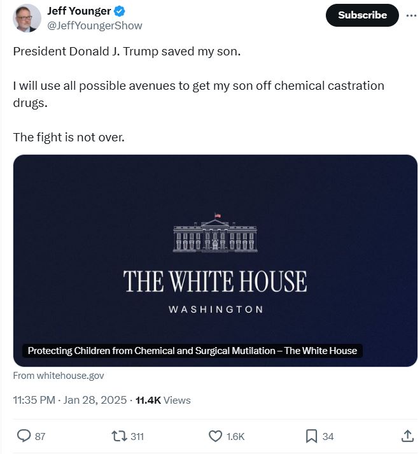Viewport: 420px width, 454px height.
Task: Bookmark the post with the bookmark icon
Action: 311,436
